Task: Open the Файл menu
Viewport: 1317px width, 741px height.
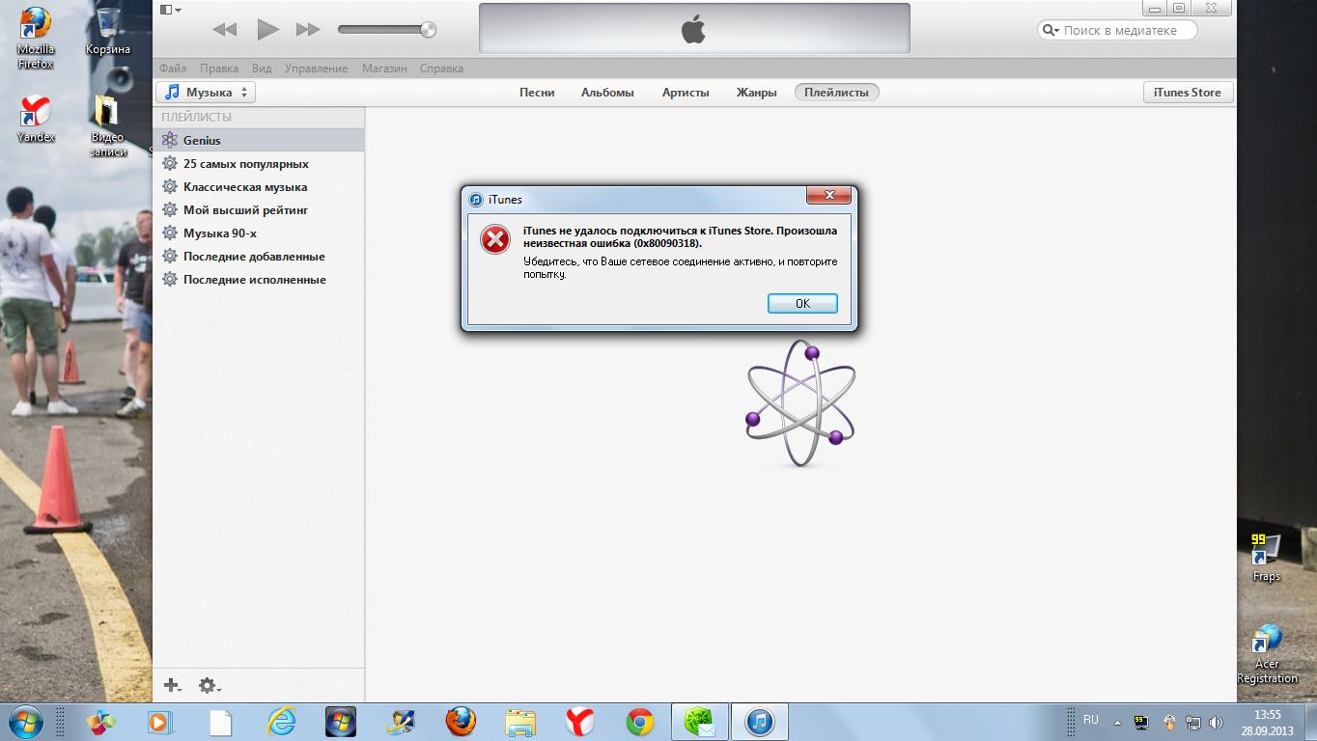Action: (x=173, y=69)
